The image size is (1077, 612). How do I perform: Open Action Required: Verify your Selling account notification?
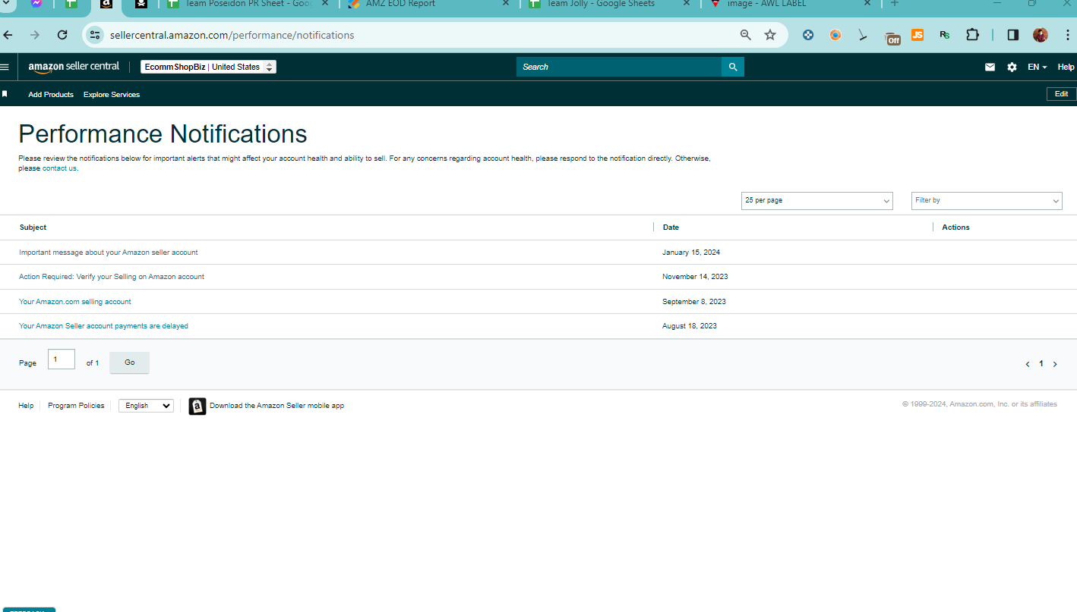pyautogui.click(x=112, y=277)
